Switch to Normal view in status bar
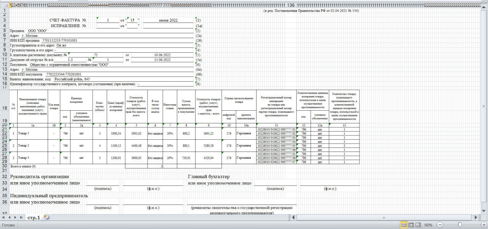488x229 pixels. pos(404,225)
